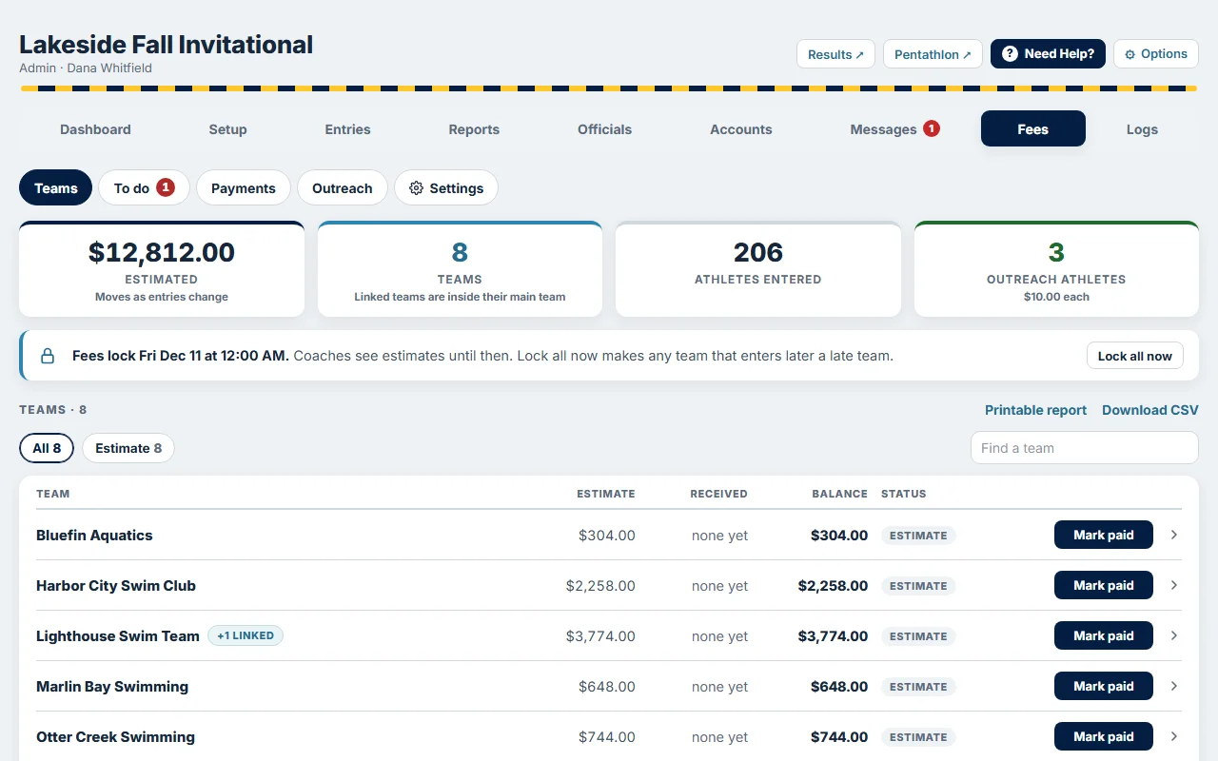The height and width of the screenshot is (761, 1218).
Task: Click the $12,812.00 estimated total card
Action: point(162,269)
